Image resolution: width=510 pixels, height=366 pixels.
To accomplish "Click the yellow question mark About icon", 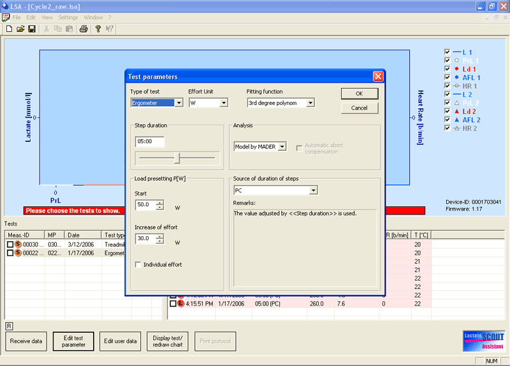I will 98,29.
